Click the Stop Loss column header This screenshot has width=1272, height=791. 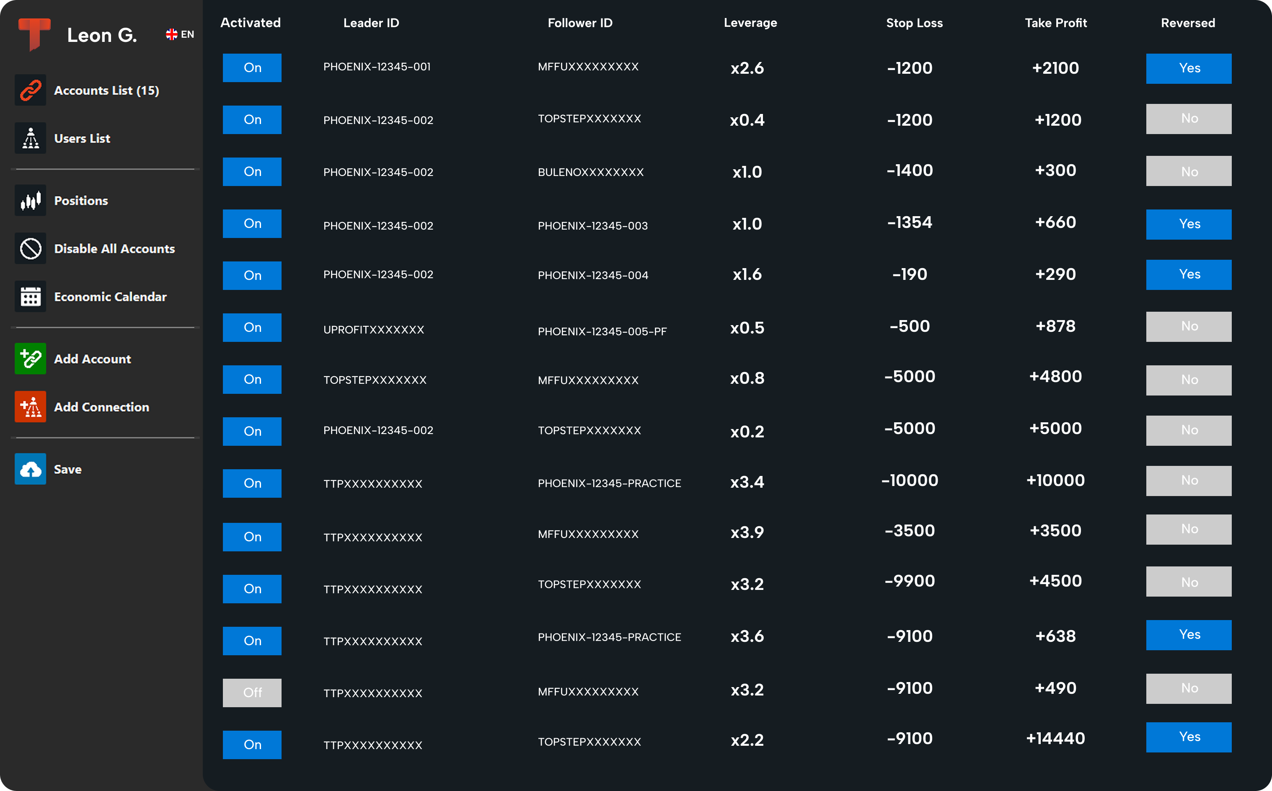click(914, 23)
